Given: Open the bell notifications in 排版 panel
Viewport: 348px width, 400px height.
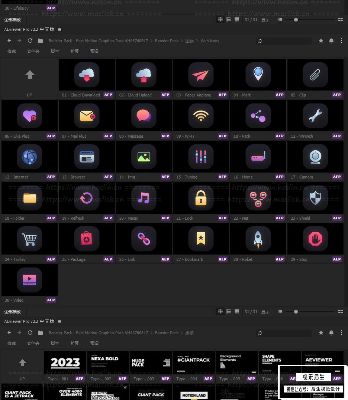Looking at the screenshot, I should (x=331, y=332).
